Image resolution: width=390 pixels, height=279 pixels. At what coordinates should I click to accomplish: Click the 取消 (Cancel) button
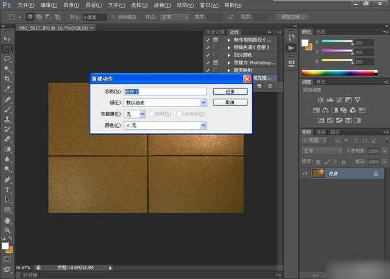[229, 103]
